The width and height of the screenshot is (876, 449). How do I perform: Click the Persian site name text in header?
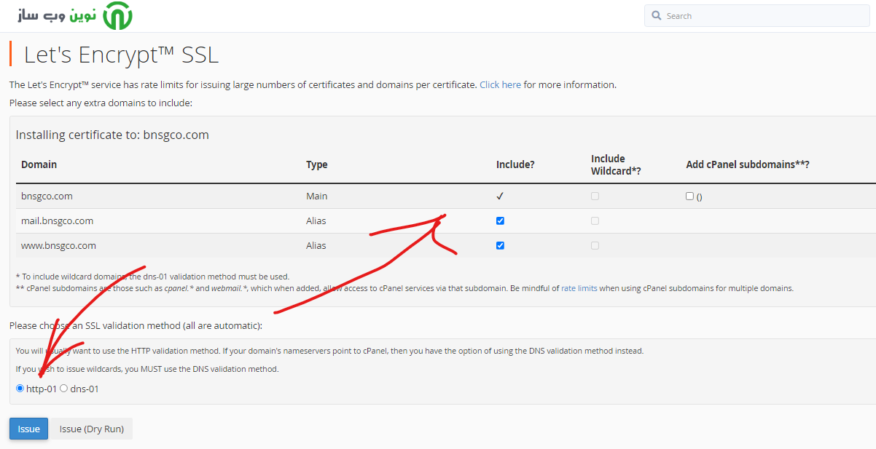coord(58,15)
